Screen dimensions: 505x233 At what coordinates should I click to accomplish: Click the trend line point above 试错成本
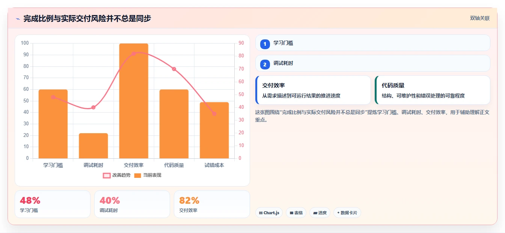(214, 114)
